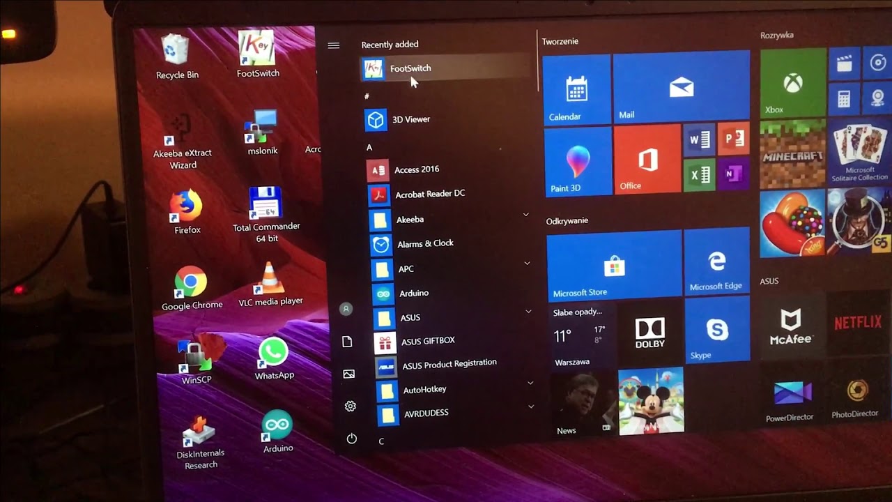Launch Google Chrome from the desktop
The image size is (892, 502).
pos(192,288)
